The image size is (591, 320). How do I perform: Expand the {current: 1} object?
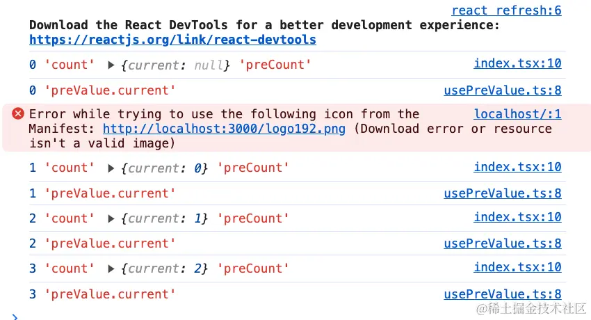click(111, 218)
